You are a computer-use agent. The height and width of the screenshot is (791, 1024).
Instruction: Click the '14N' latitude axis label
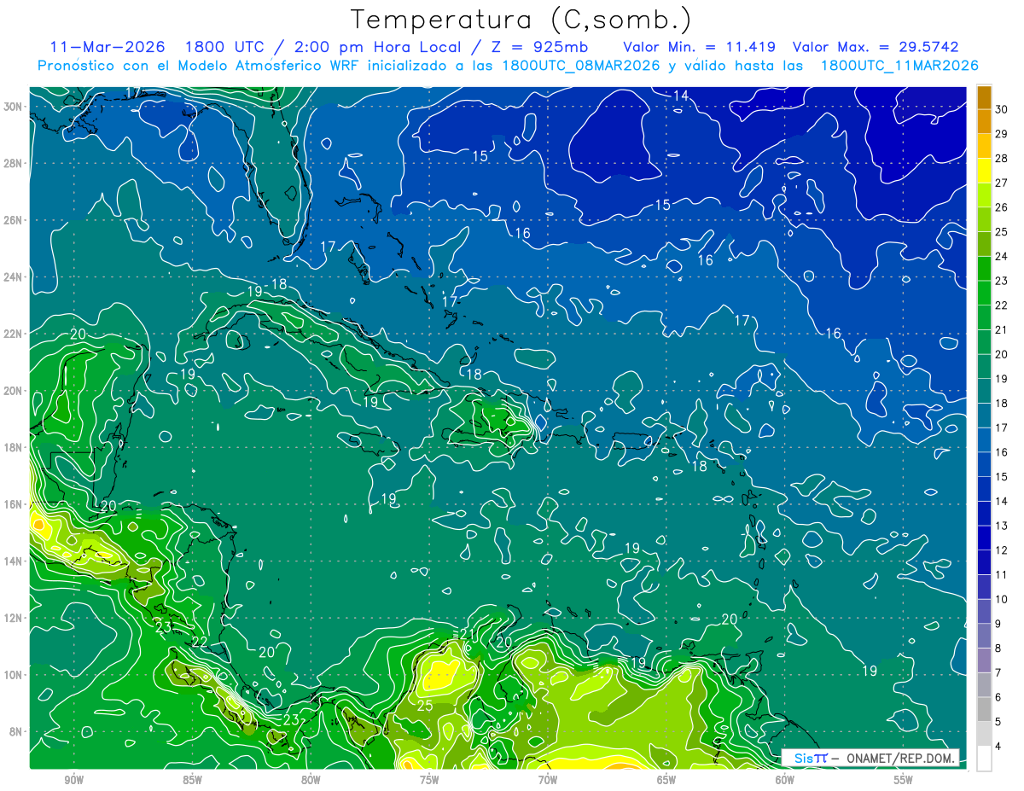(x=15, y=561)
